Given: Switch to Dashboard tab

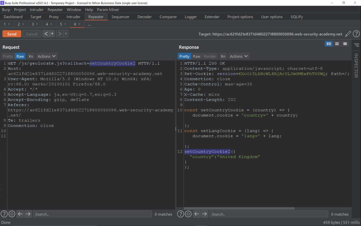Looking at the screenshot, I should click(x=13, y=17).
